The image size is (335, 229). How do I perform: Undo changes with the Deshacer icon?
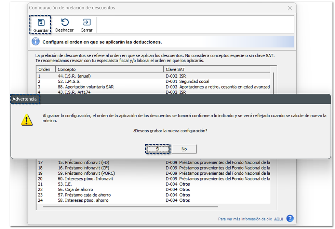pyautogui.click(x=65, y=22)
